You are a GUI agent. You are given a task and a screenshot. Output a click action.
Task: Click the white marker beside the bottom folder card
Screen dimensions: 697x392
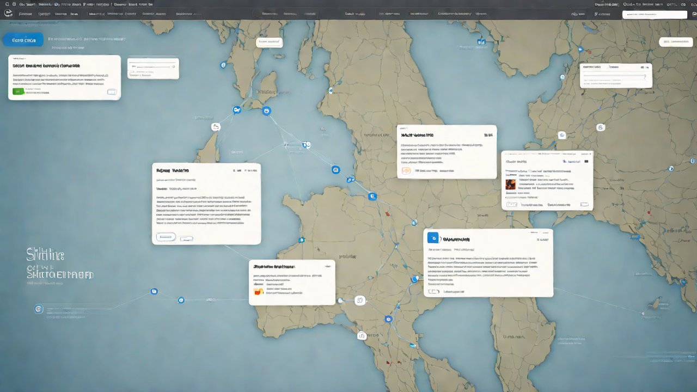coord(359,301)
